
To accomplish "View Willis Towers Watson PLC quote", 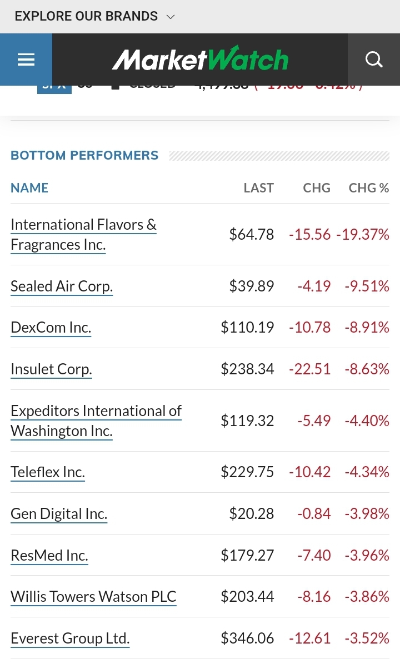I will coord(93,596).
